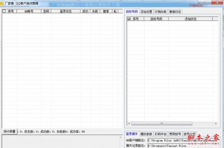Click up arrow of log box scrollbar

(121, 137)
